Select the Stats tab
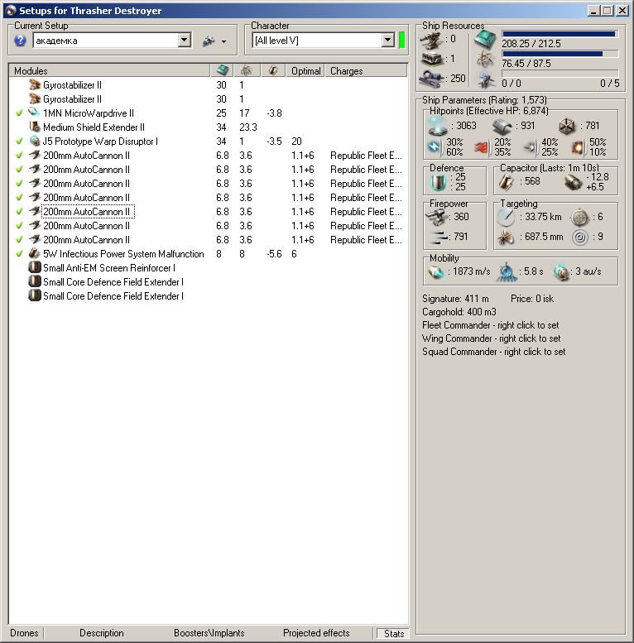The width and height of the screenshot is (634, 643). point(394,634)
